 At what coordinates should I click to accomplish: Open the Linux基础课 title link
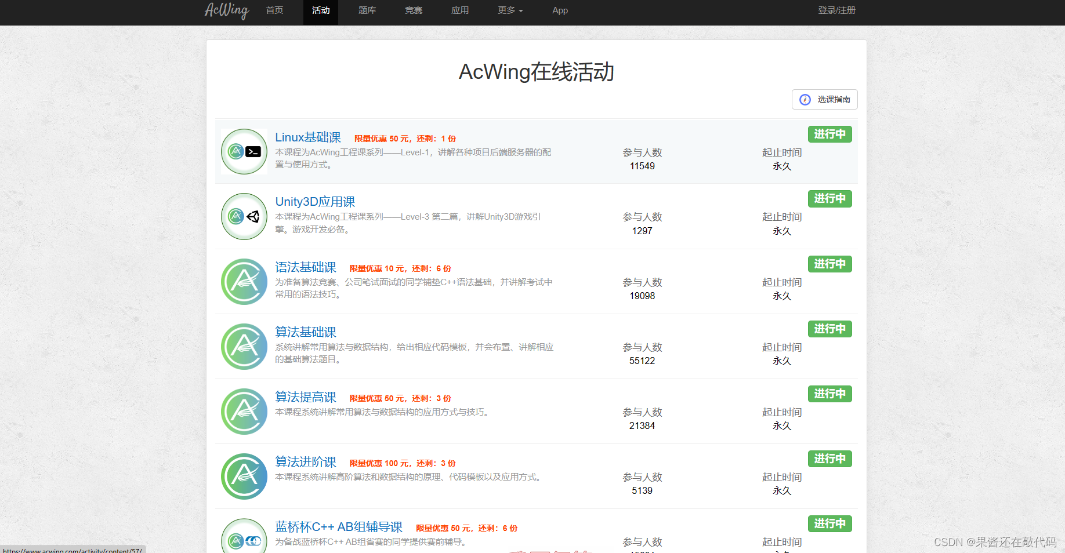(308, 137)
